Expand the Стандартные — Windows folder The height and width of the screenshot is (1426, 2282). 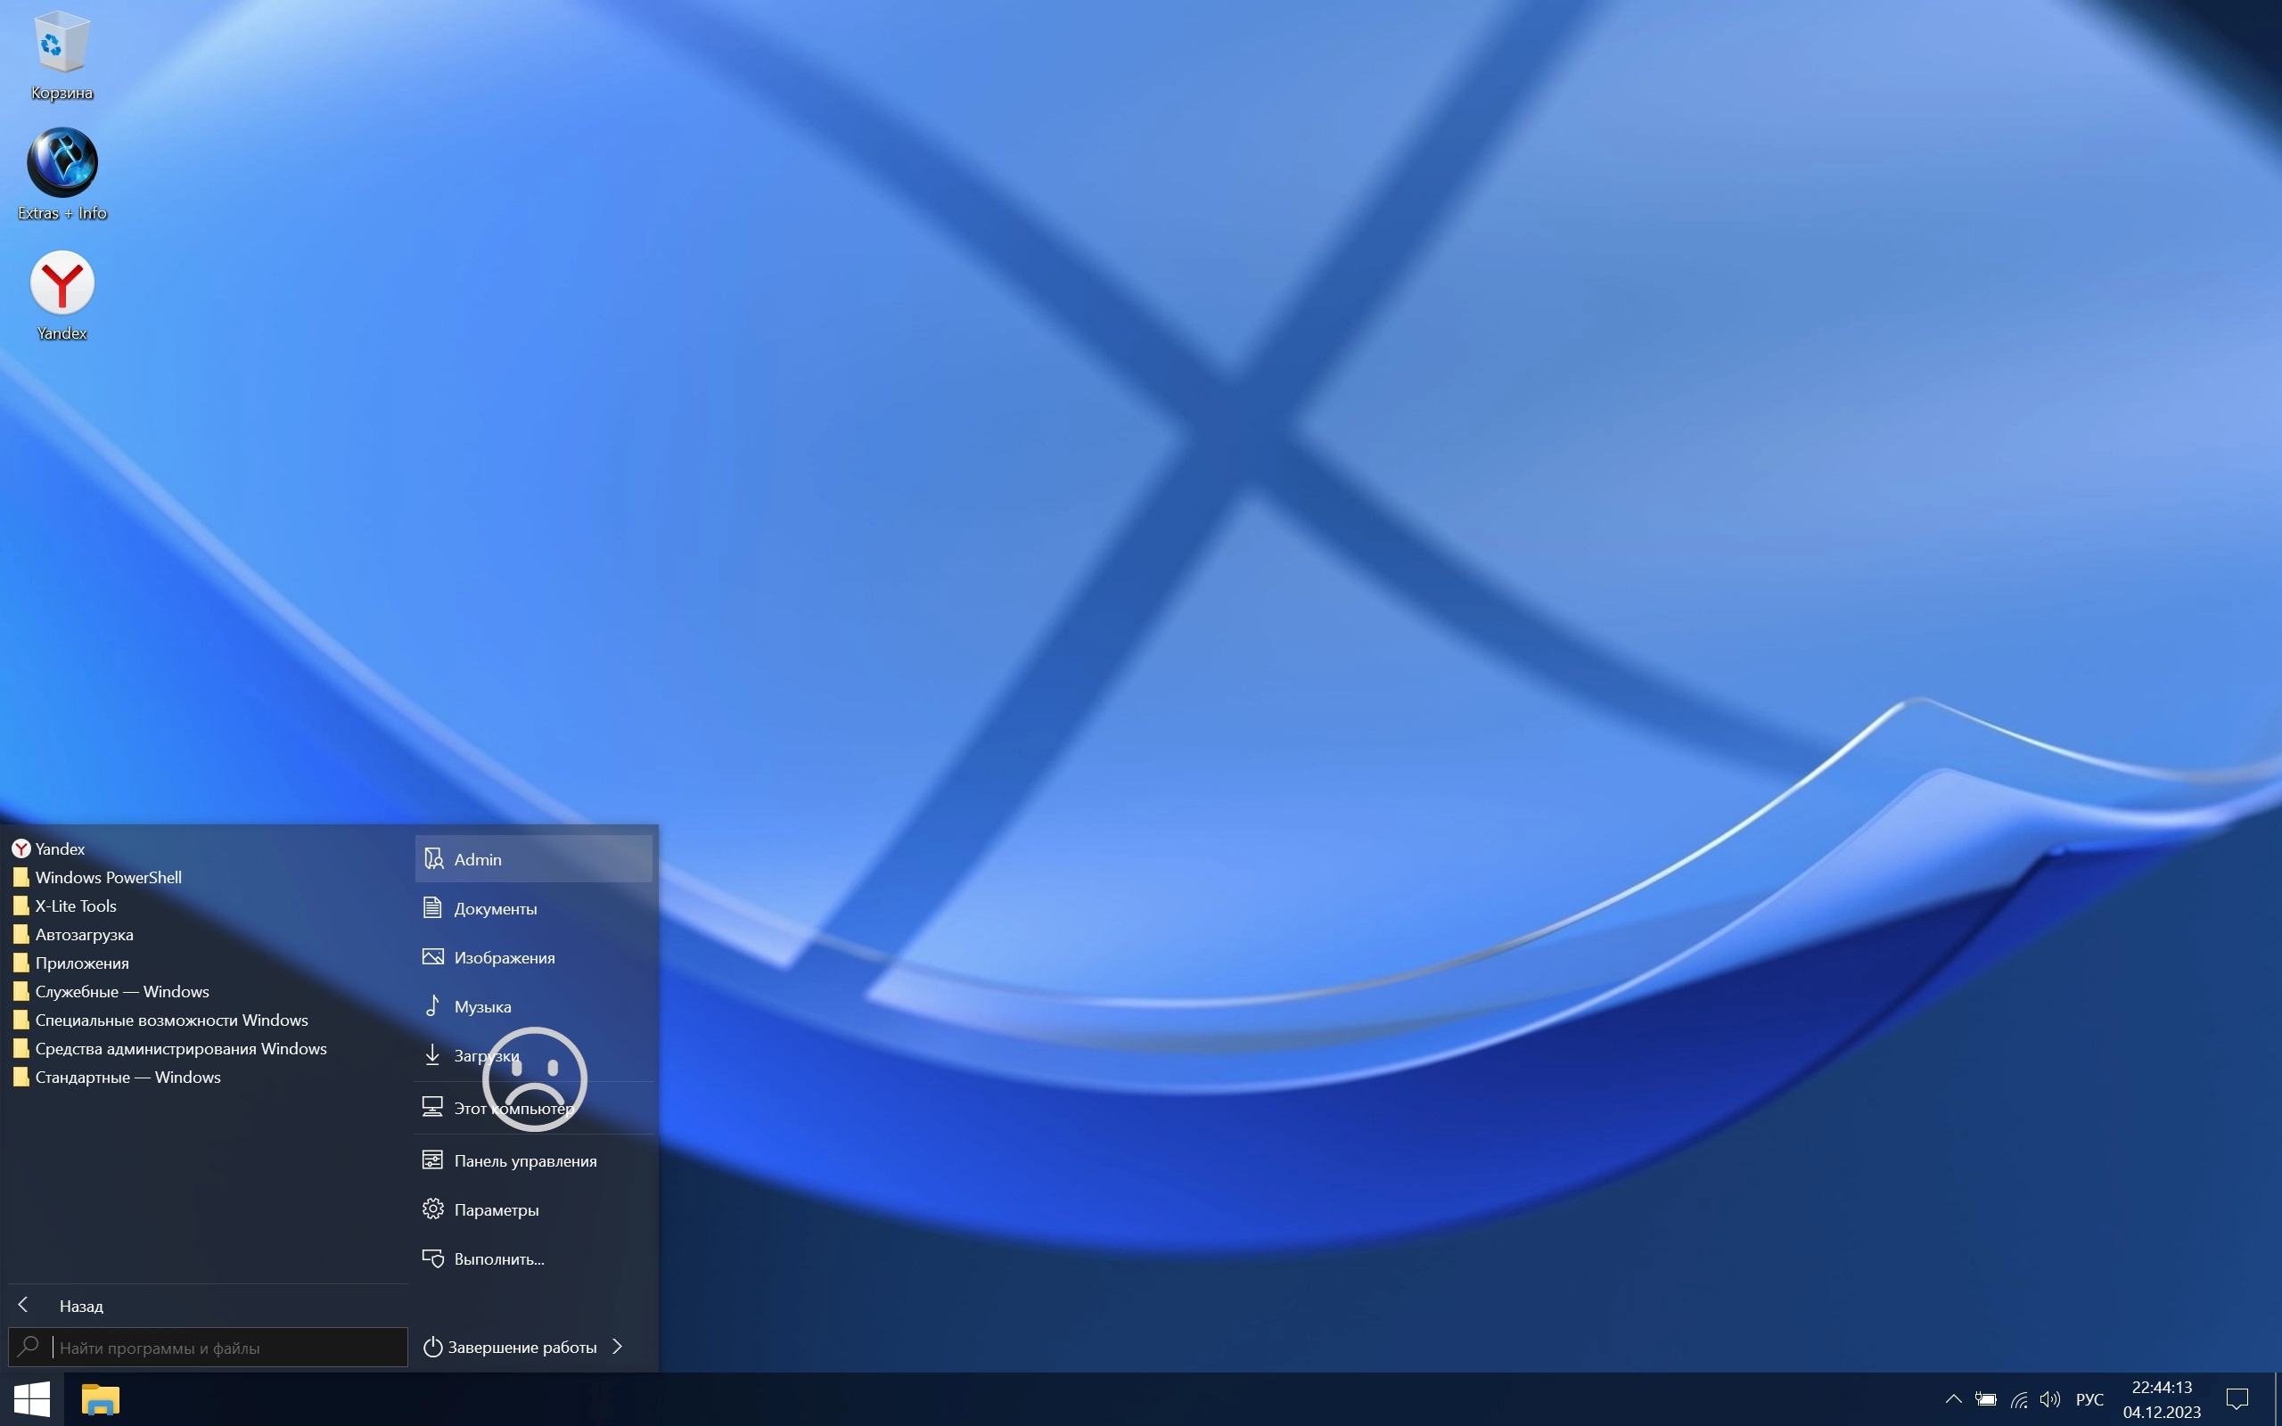click(x=127, y=1077)
